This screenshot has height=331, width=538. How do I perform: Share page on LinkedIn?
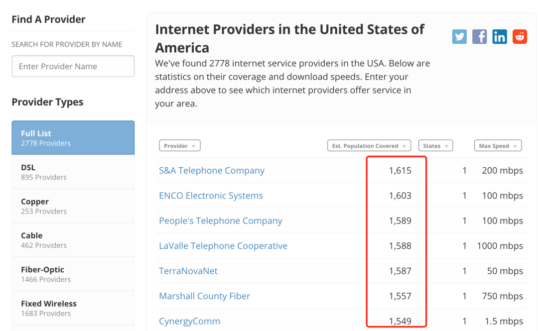500,36
